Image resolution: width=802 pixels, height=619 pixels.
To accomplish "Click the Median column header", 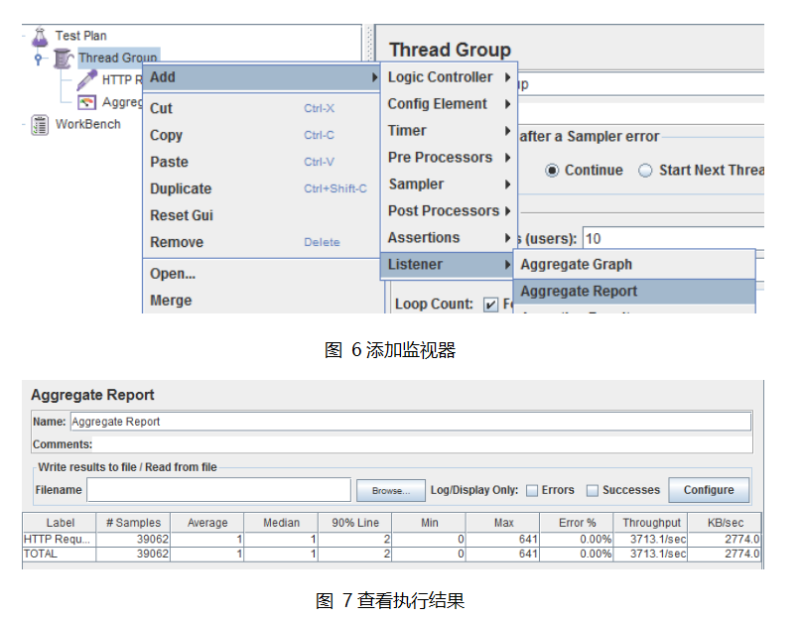I will 281,523.
